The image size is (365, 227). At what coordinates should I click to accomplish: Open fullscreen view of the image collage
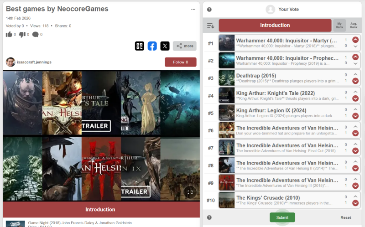click(x=190, y=192)
